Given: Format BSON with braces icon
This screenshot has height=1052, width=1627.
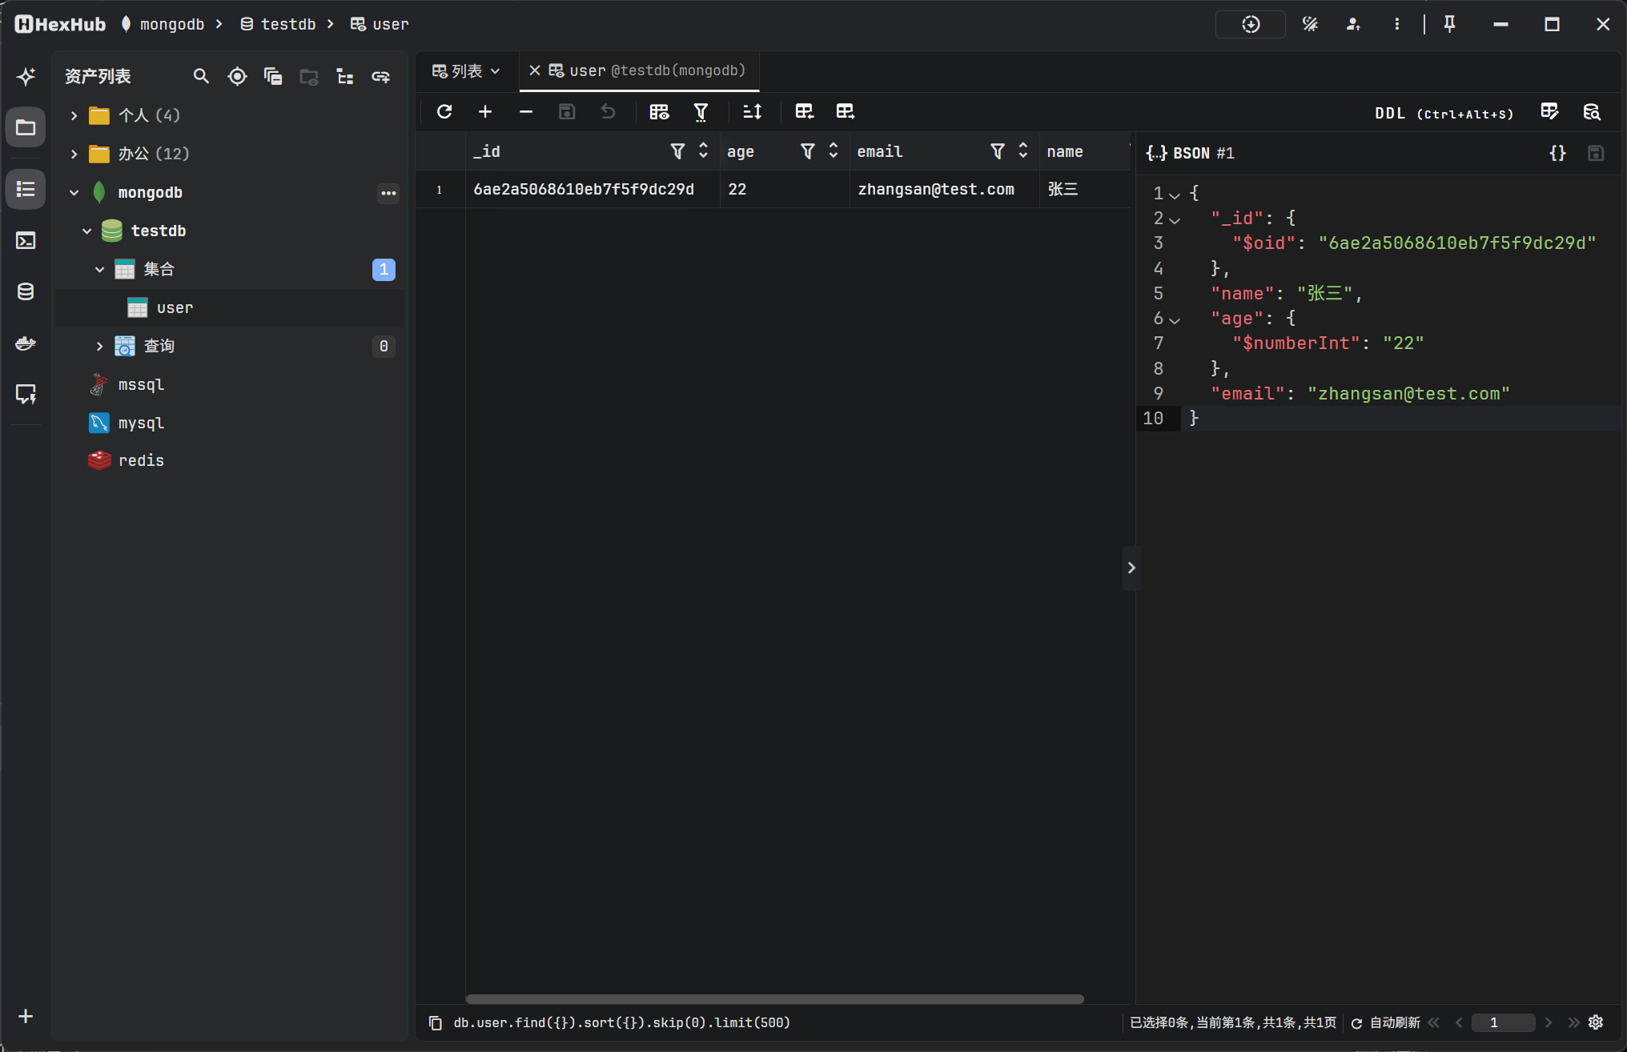Looking at the screenshot, I should point(1557,153).
